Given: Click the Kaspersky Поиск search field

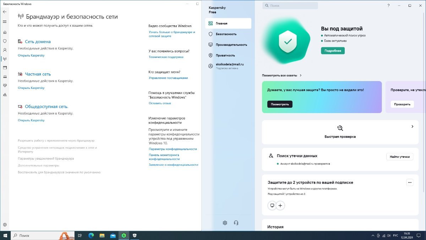Looking at the screenshot, I should click(x=290, y=6).
